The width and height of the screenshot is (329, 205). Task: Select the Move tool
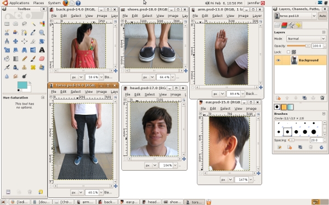point(15,41)
